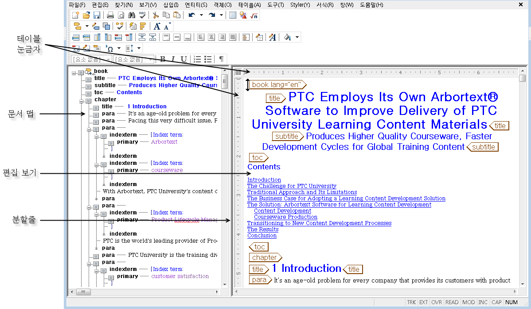Open find/replace binoculars icon
Viewport: 531px width, 309px height.
pos(131,15)
